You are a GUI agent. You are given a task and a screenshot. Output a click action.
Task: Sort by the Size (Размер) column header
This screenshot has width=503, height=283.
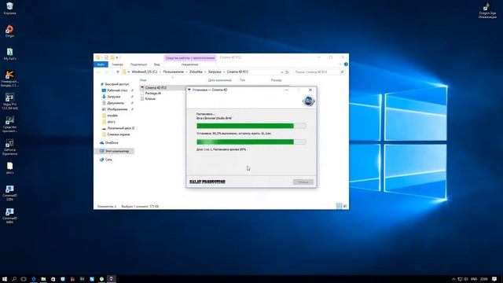(x=276, y=80)
